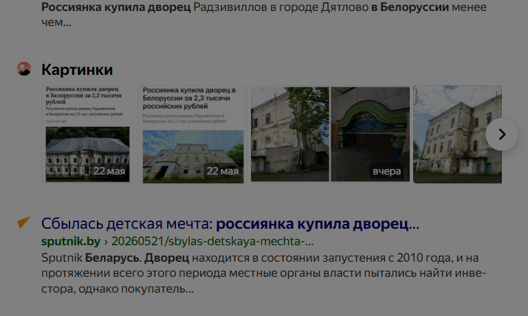
Task: Open result title Сбылась детская мечта
Action: point(230,224)
